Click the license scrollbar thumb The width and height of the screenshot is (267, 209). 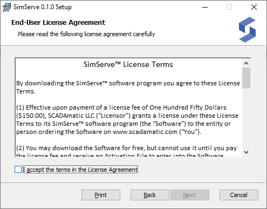click(246, 78)
